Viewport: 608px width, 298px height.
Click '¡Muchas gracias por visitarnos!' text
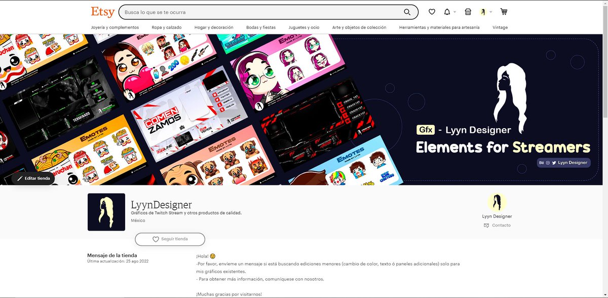tap(229, 294)
